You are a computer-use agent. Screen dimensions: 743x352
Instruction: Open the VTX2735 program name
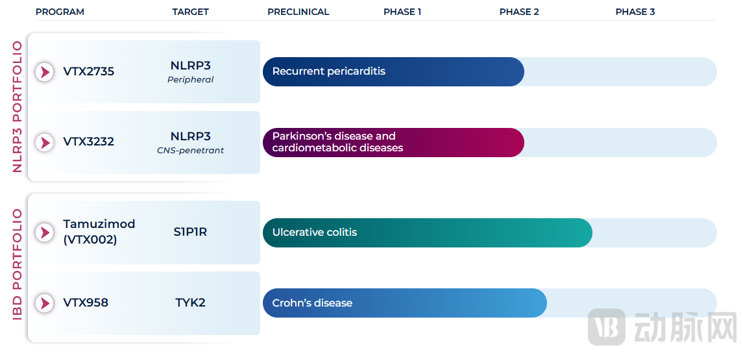coord(89,71)
